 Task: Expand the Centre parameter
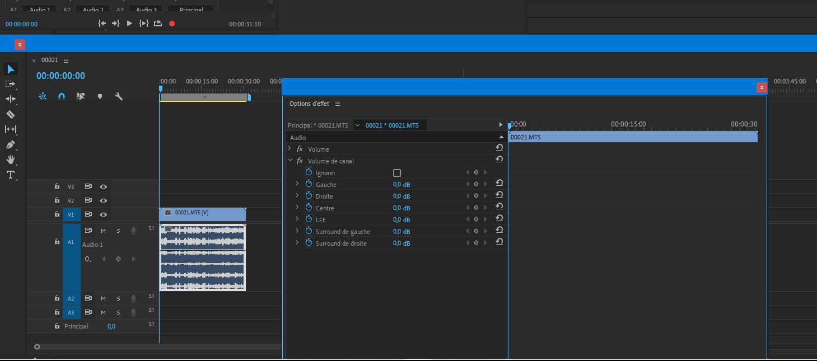(x=297, y=208)
